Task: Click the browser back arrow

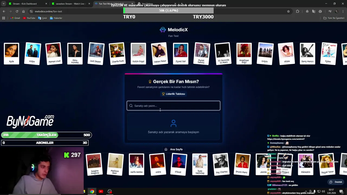Action: [x=4, y=11]
